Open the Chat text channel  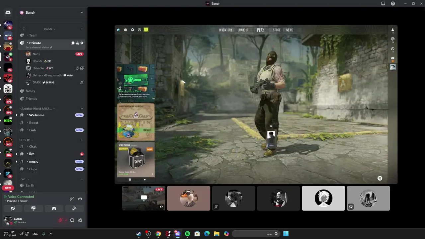[51, 146]
